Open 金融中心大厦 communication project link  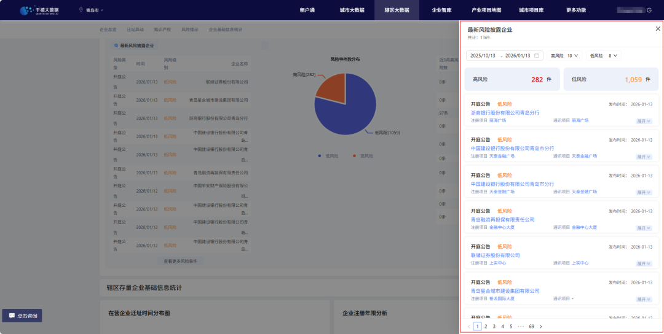click(x=584, y=227)
